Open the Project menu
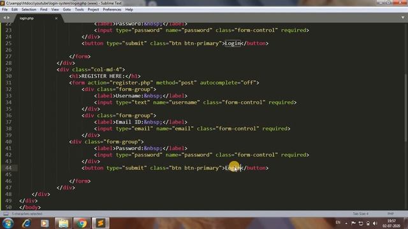The height and width of the screenshot is (229, 408). click(x=93, y=10)
